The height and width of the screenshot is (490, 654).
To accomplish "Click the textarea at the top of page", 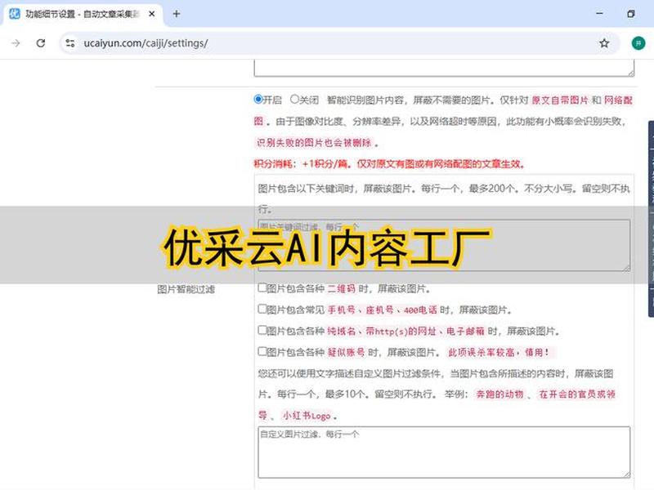I will [x=444, y=68].
